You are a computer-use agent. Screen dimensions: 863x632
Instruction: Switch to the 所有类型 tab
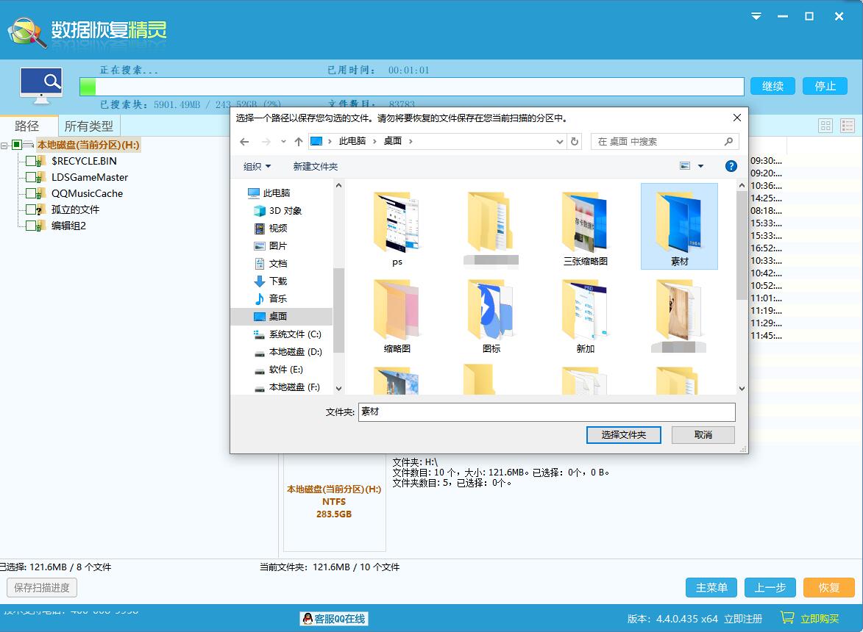point(88,126)
